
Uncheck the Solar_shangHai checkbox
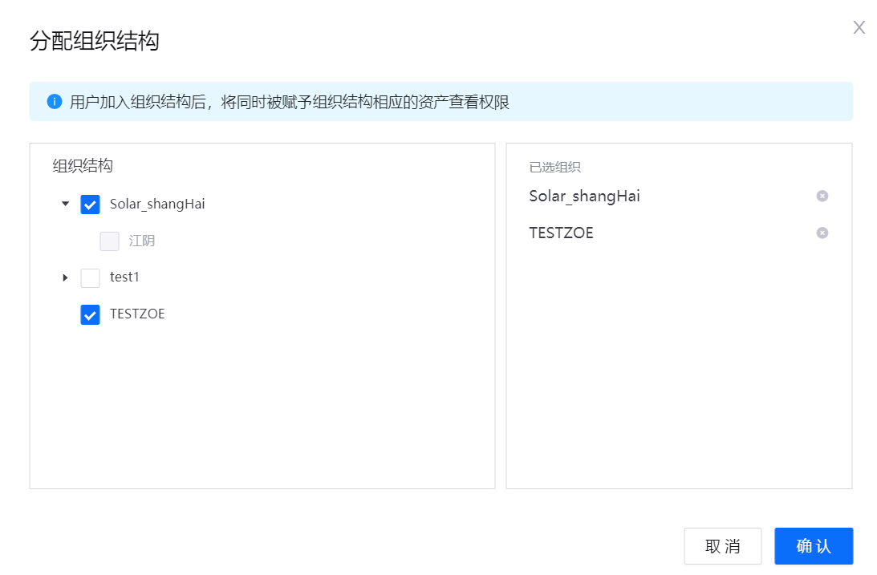(91, 204)
